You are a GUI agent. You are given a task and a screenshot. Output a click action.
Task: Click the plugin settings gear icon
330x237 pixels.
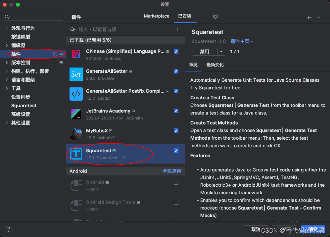click(x=215, y=16)
